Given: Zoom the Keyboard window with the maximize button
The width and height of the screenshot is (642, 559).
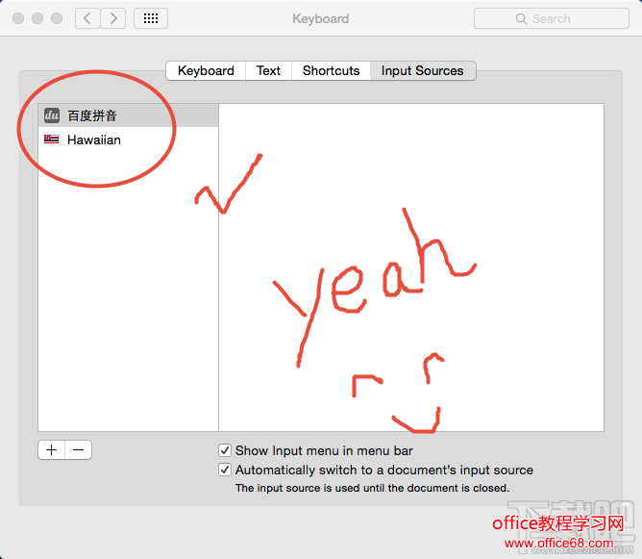Looking at the screenshot, I should (x=57, y=18).
